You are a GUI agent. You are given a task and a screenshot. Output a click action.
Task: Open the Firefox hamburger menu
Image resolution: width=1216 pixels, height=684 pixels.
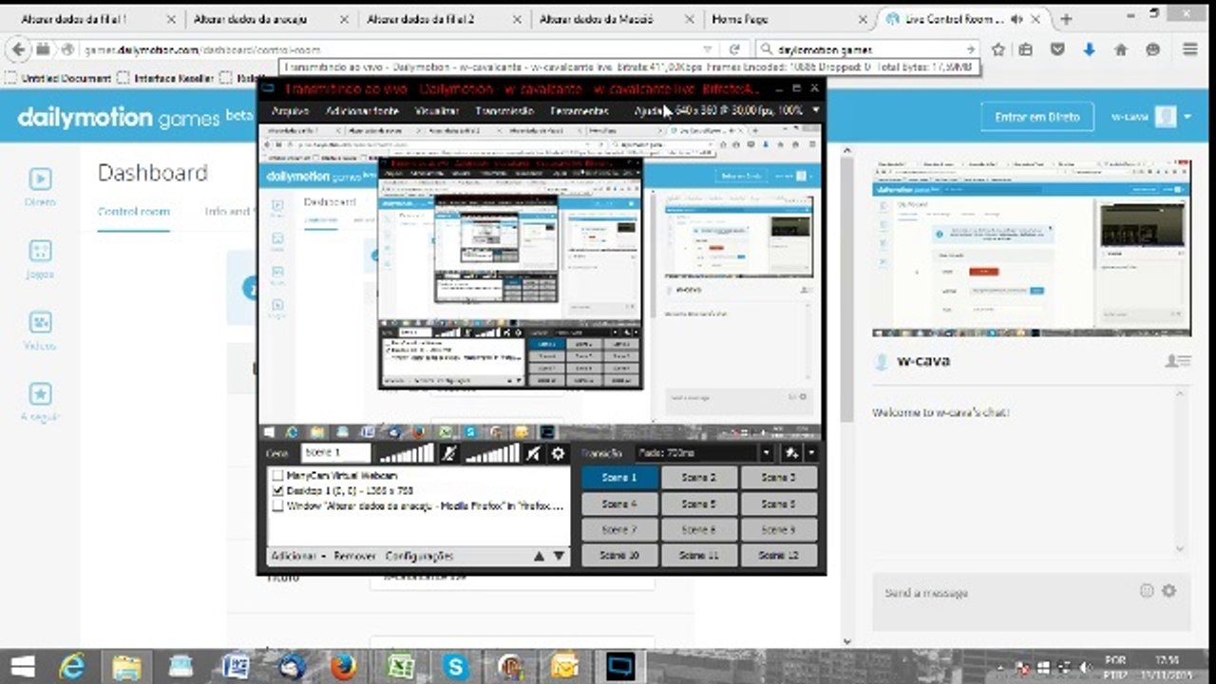point(1190,49)
